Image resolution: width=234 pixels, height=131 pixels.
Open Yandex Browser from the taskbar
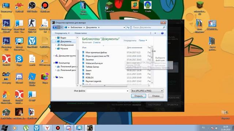tap(47, 128)
